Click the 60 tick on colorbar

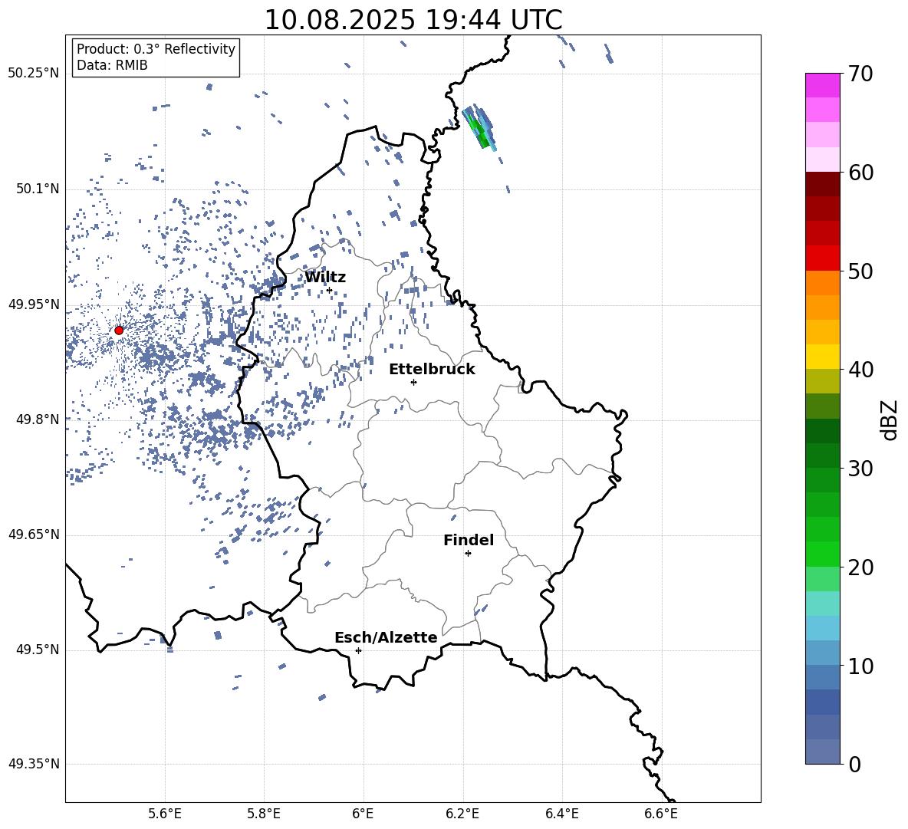pos(860,173)
